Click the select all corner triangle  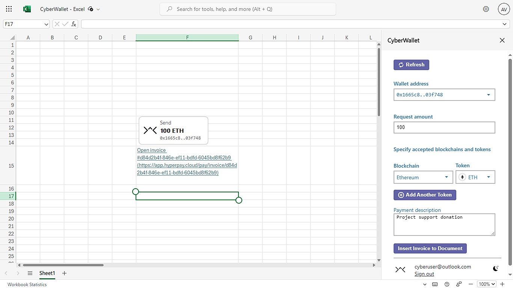click(12, 37)
